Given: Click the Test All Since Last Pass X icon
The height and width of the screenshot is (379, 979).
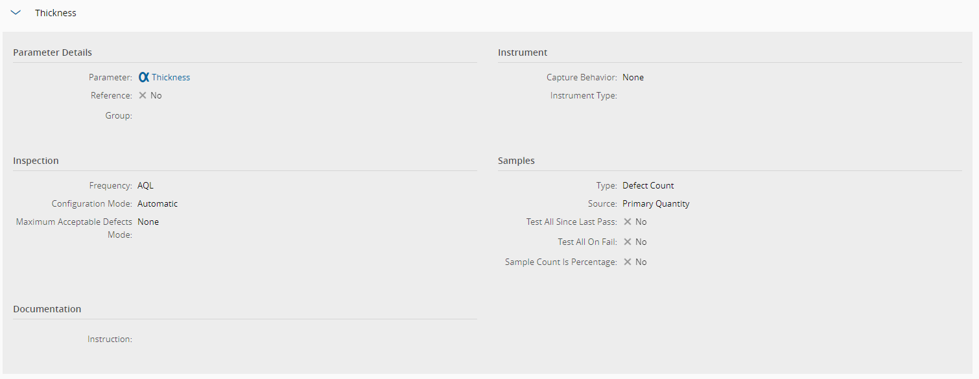Looking at the screenshot, I should point(628,222).
